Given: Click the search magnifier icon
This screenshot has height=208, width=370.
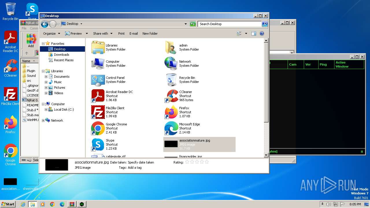Looking at the screenshot, I should (x=264, y=24).
